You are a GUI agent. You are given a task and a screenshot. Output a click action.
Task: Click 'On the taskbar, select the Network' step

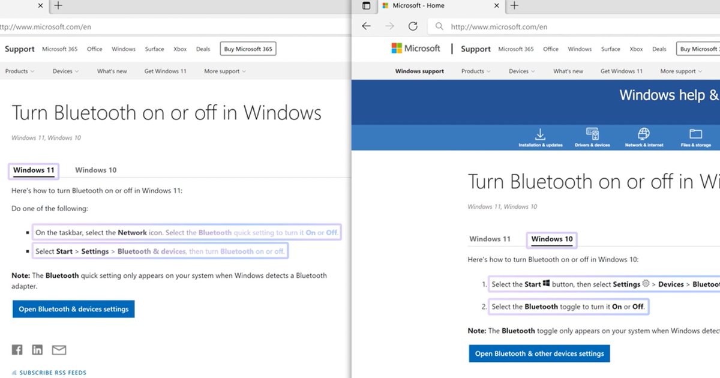(187, 232)
